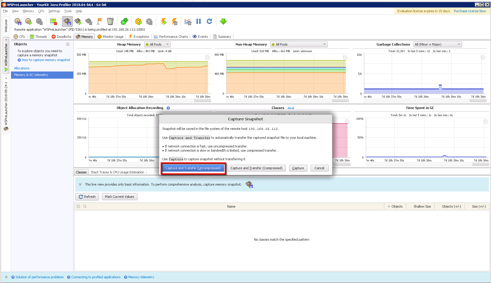Open the Garbage Collections Minor + Major dropdown
491x283 pixels.
pyautogui.click(x=437, y=44)
